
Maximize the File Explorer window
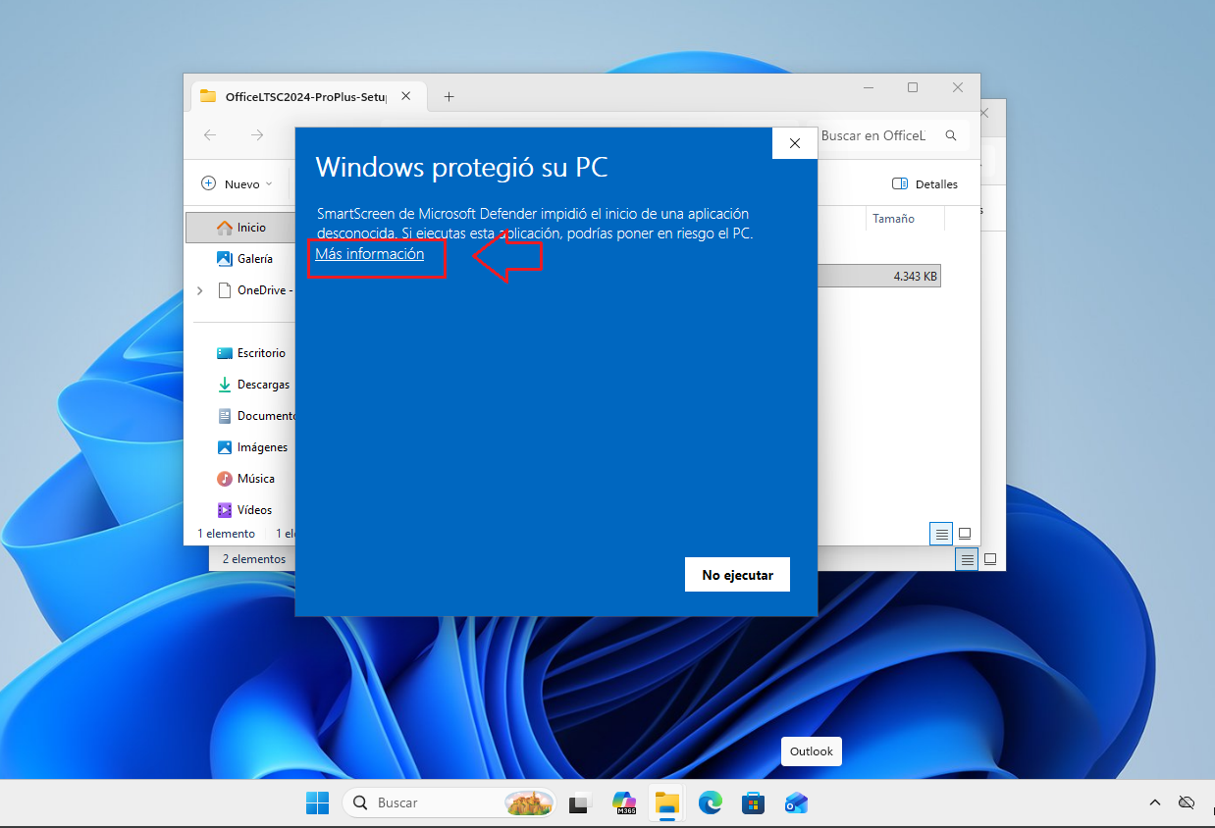click(913, 87)
